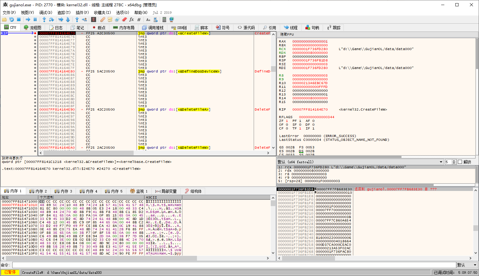Check for updates with the globe icon
479x276 pixels.
point(172,20)
